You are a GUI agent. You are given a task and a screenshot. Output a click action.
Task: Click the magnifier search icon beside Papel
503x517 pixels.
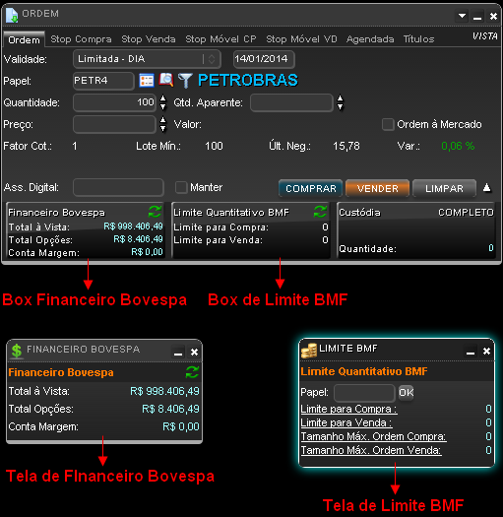tap(166, 80)
